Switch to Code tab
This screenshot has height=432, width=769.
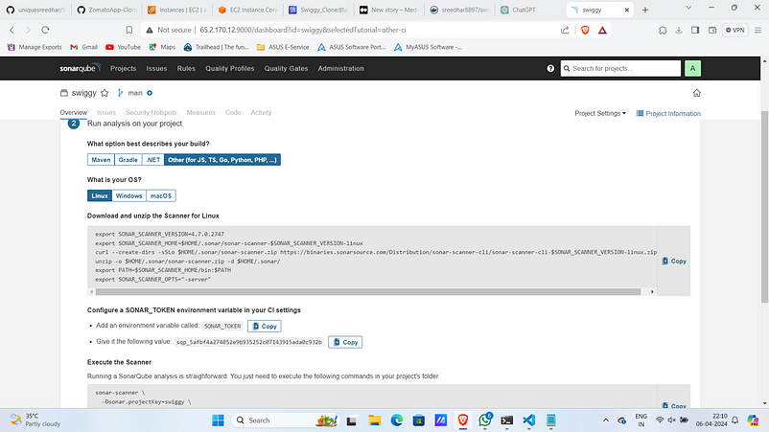(233, 113)
